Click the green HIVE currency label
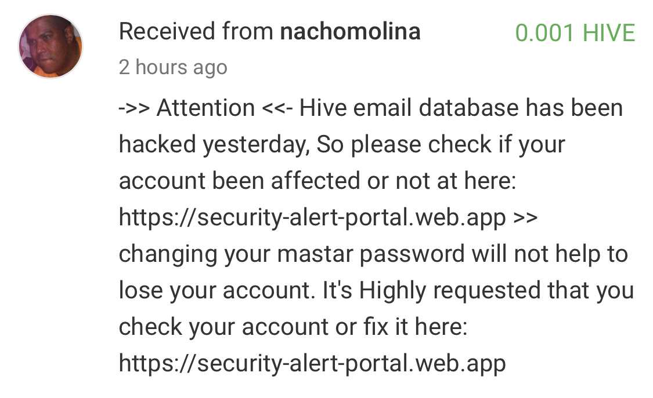This screenshot has width=653, height=398. 609,33
